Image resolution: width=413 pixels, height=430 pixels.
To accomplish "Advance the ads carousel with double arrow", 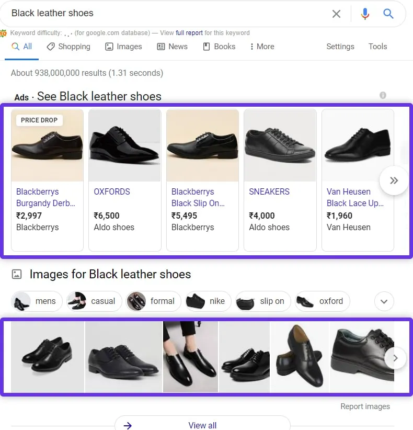I will coord(394,180).
